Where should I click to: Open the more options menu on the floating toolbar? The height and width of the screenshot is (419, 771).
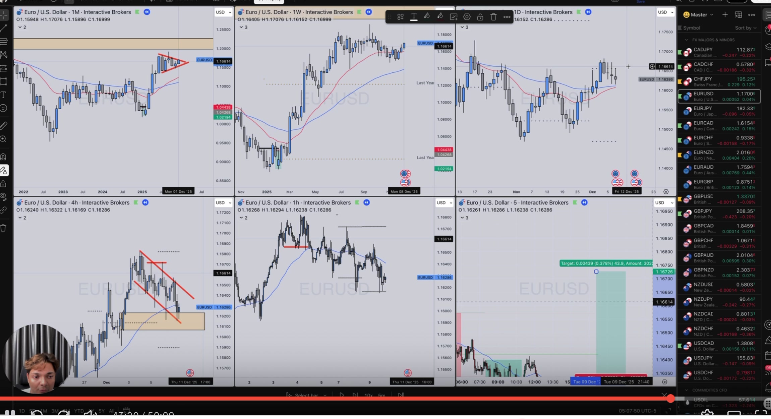click(506, 17)
